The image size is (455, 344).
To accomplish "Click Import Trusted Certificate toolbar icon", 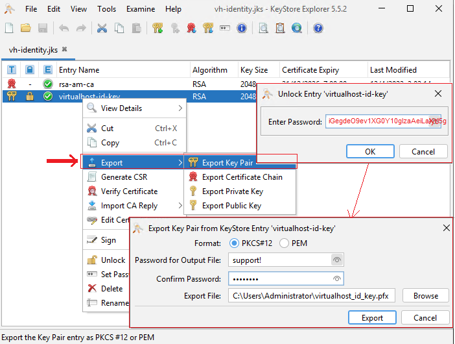I will tap(192, 28).
